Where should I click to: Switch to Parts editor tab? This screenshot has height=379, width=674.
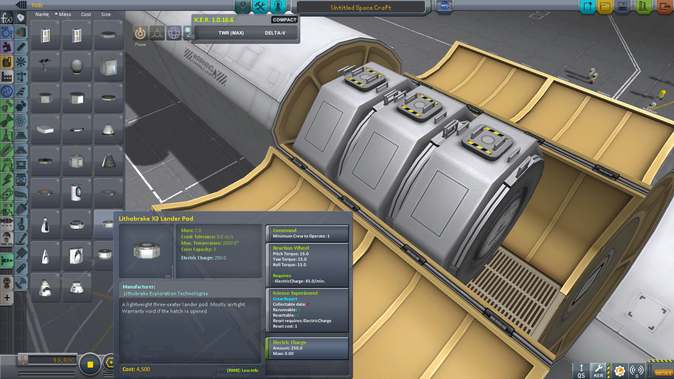click(243, 6)
